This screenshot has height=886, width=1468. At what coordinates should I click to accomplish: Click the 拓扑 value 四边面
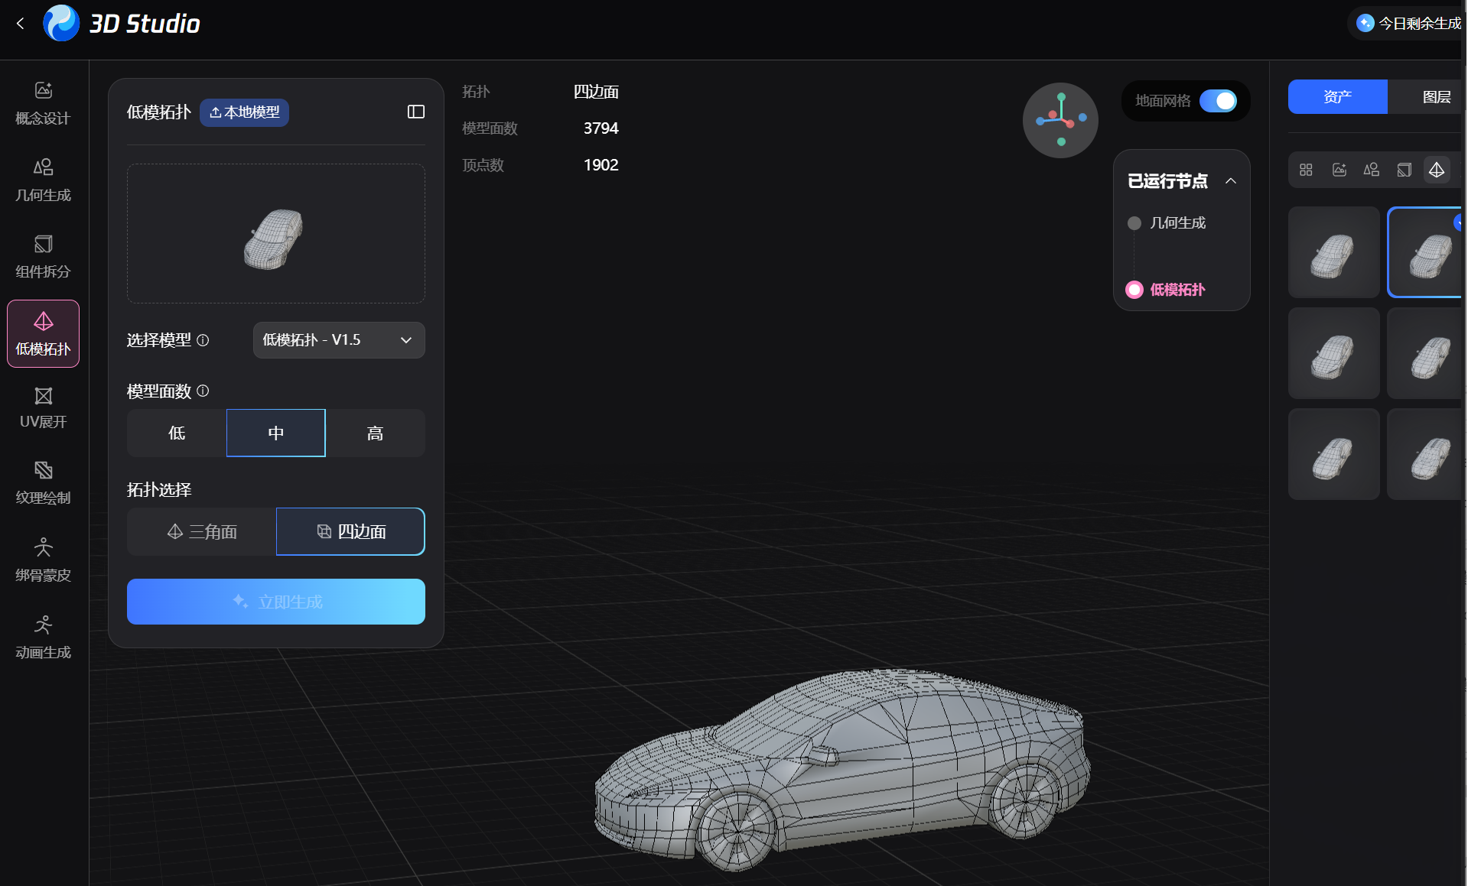596,92
